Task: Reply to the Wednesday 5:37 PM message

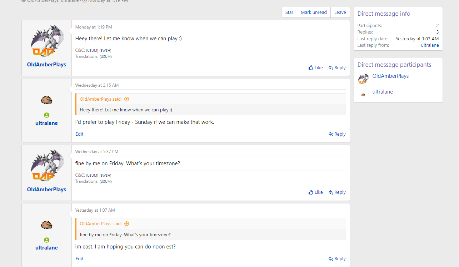Action: (x=337, y=192)
